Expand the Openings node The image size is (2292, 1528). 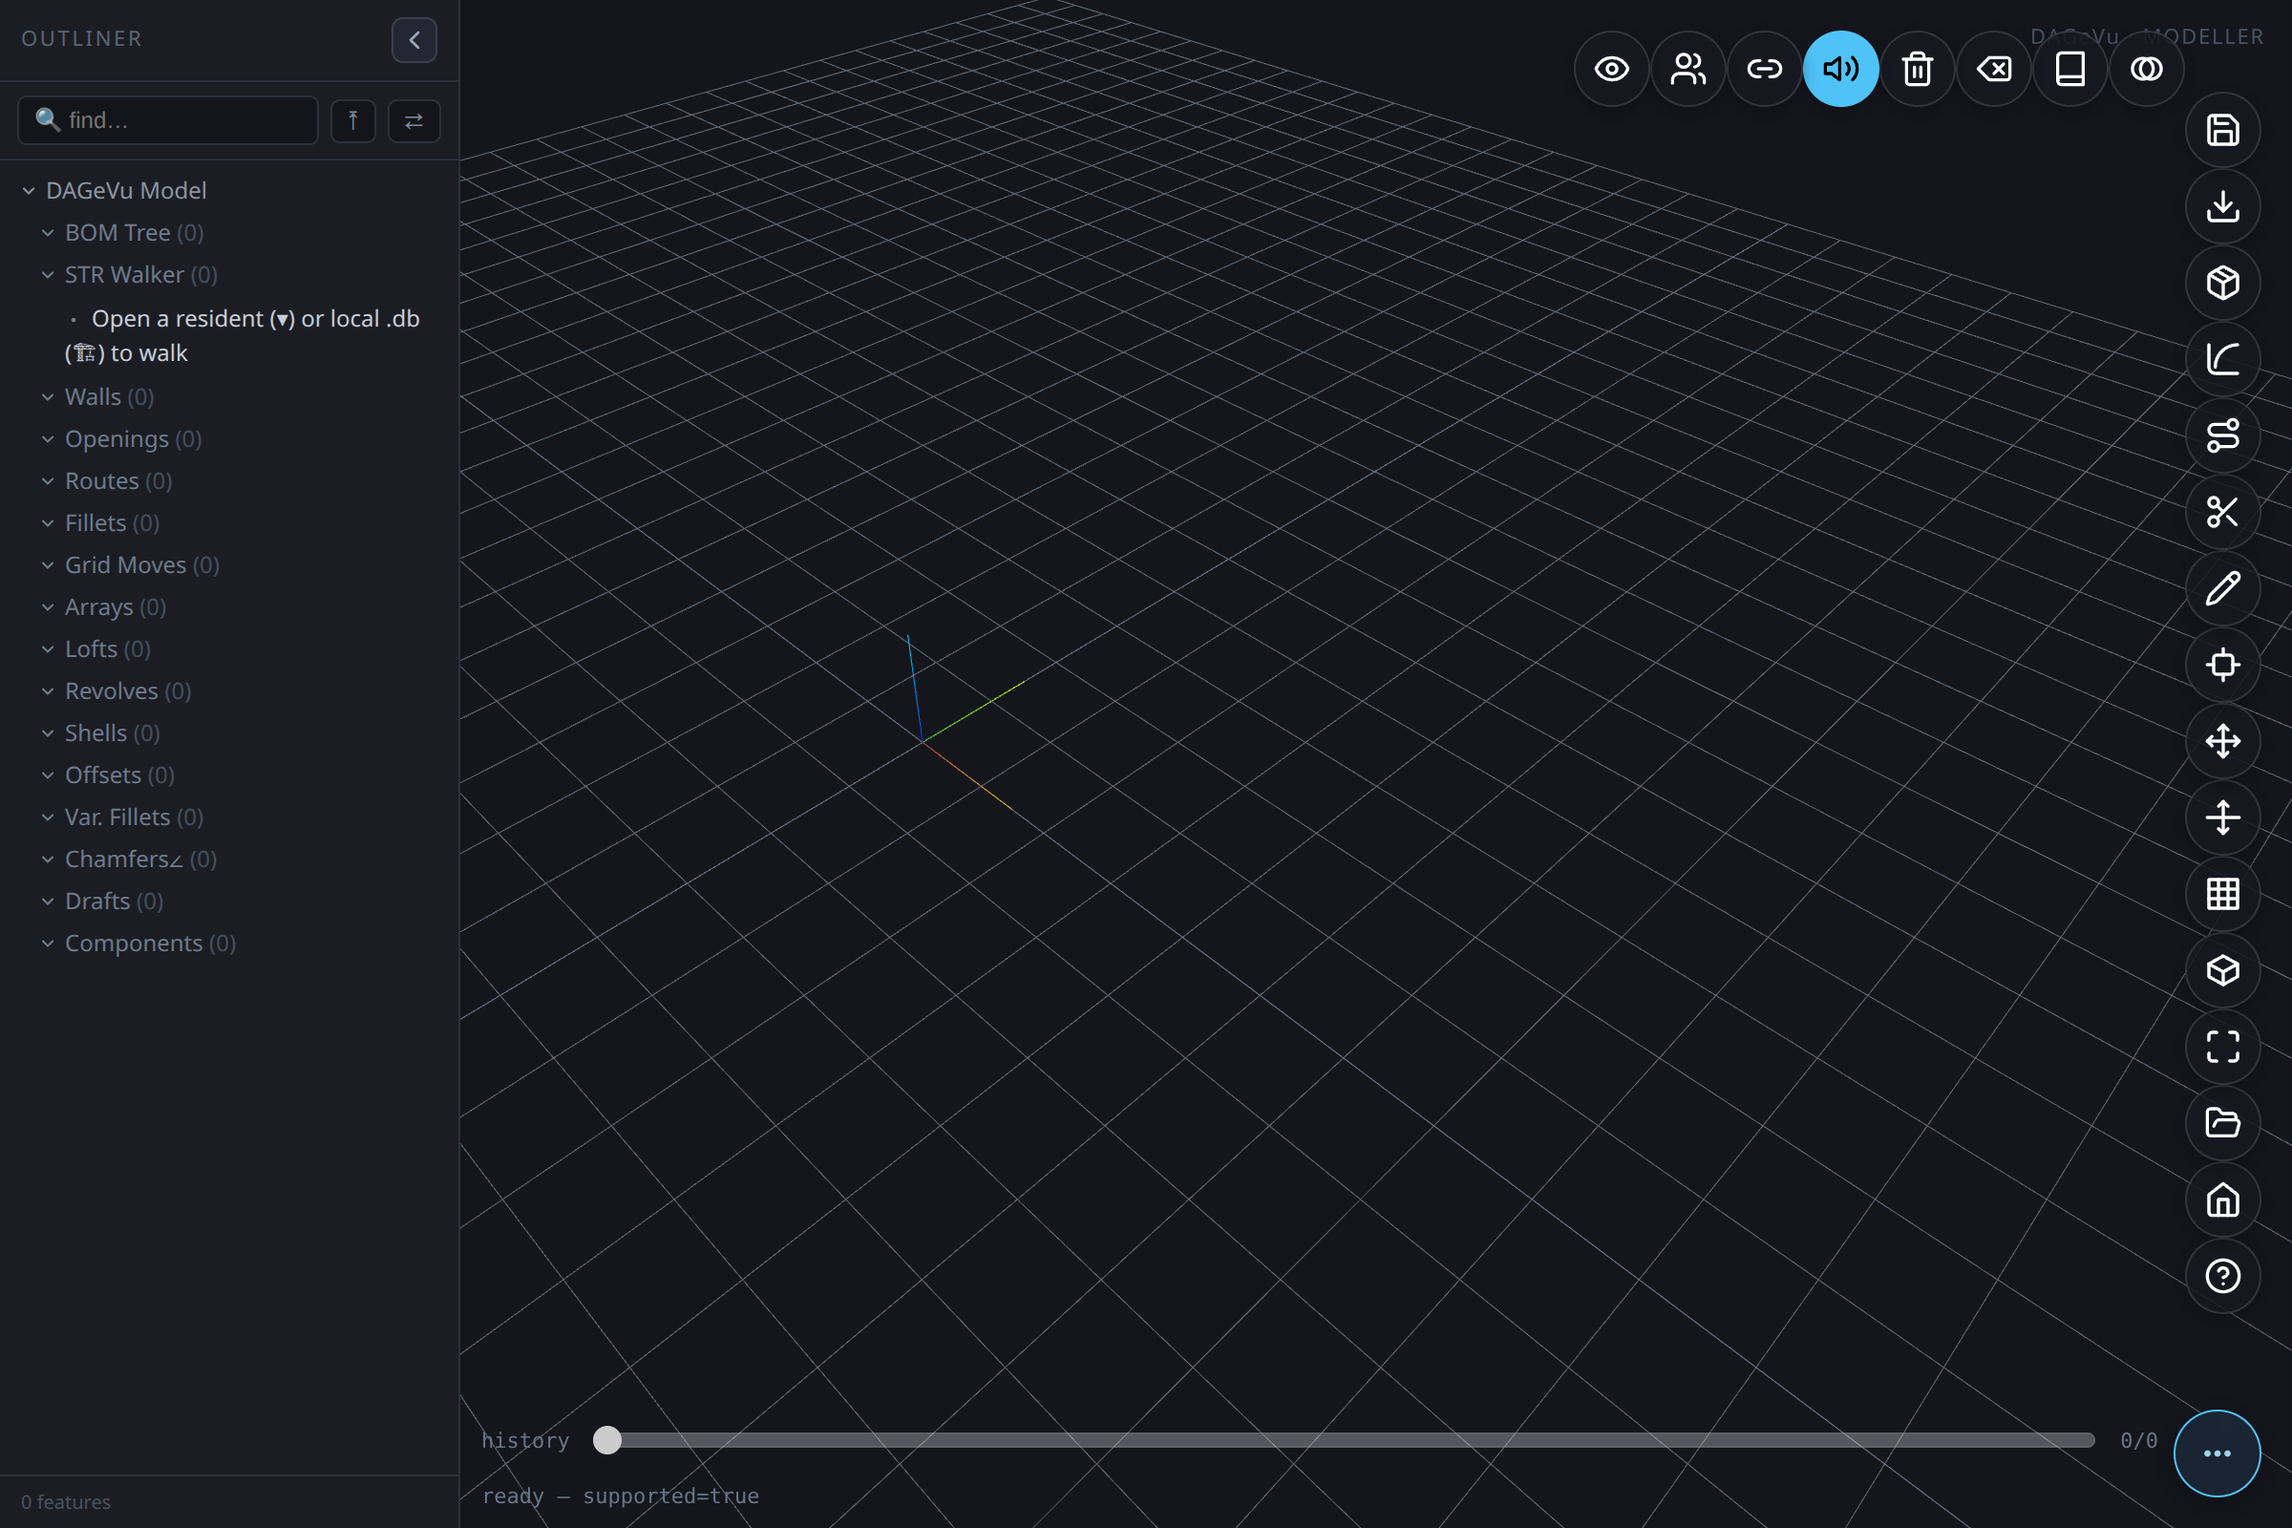pyautogui.click(x=48, y=438)
